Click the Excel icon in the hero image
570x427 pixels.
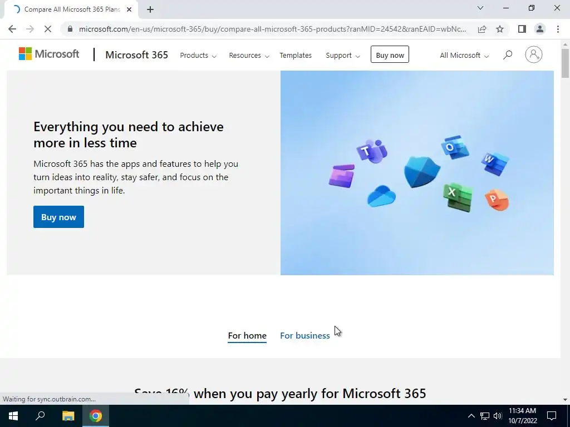pos(458,197)
